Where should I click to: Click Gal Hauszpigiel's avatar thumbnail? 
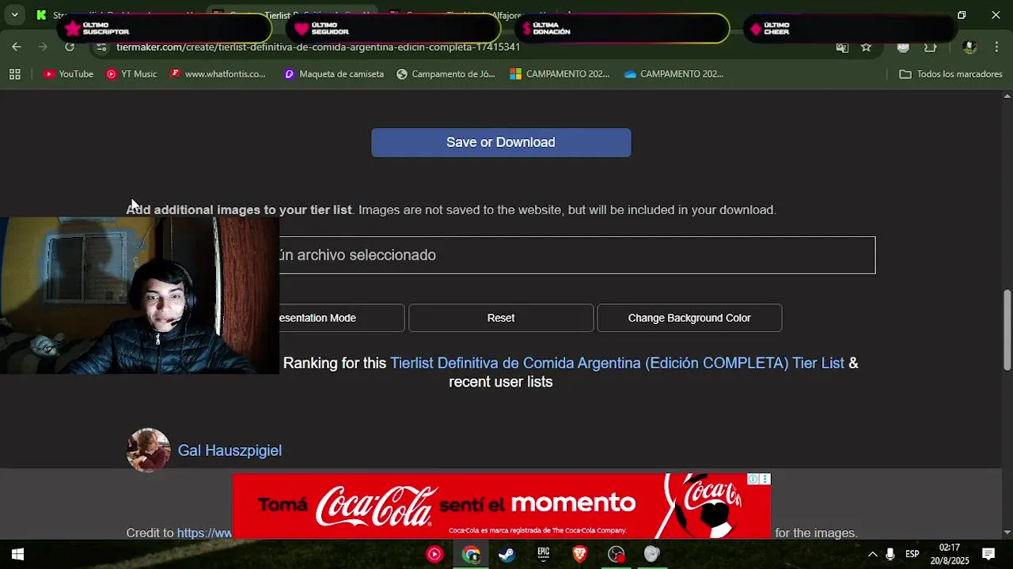[x=148, y=450]
